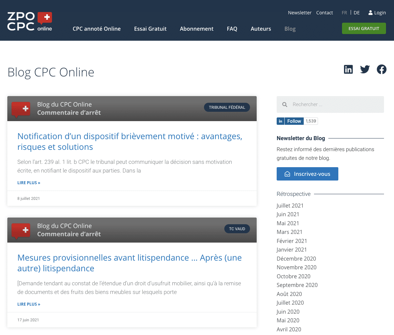The height and width of the screenshot is (335, 394).
Task: Click the red speech-bubble icon on Notification post
Action: point(21,109)
